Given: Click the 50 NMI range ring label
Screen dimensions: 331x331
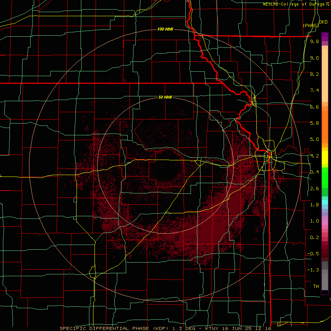Looking at the screenshot, I should [x=165, y=97].
